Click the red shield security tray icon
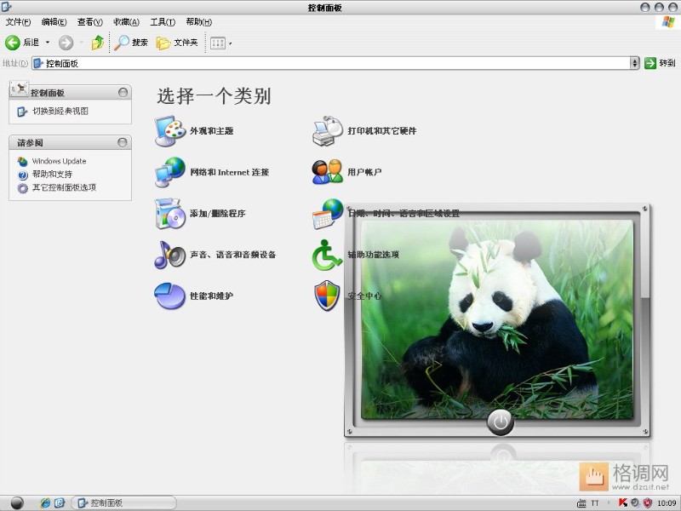The width and height of the screenshot is (681, 511). (648, 502)
